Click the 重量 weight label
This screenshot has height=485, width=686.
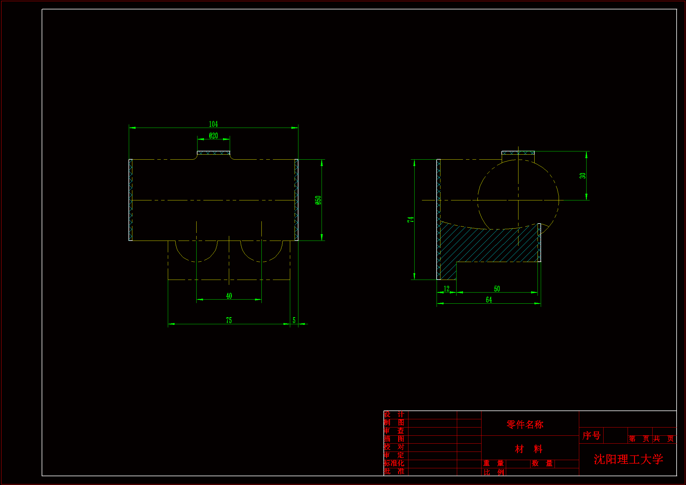point(494,464)
